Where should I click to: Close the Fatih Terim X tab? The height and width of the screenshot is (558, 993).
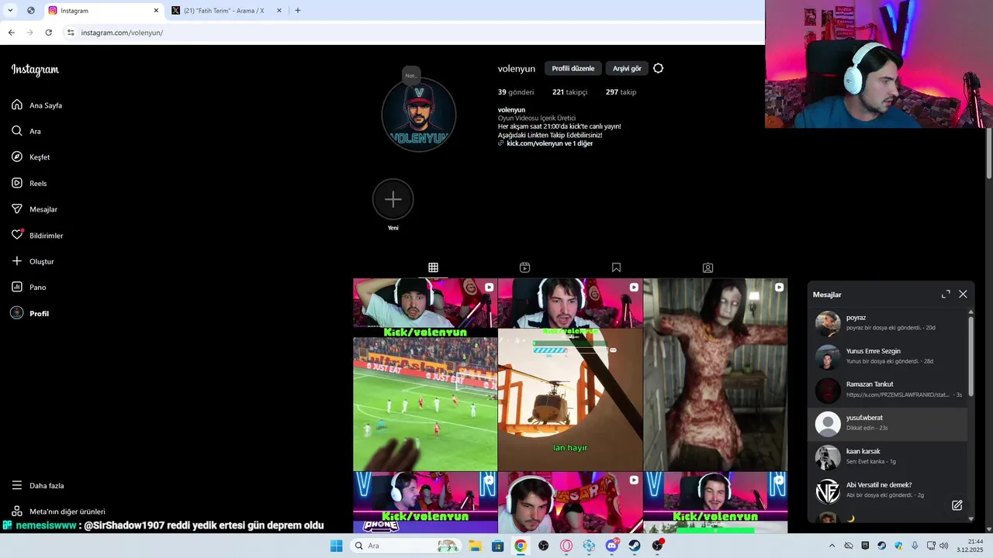[x=280, y=11]
